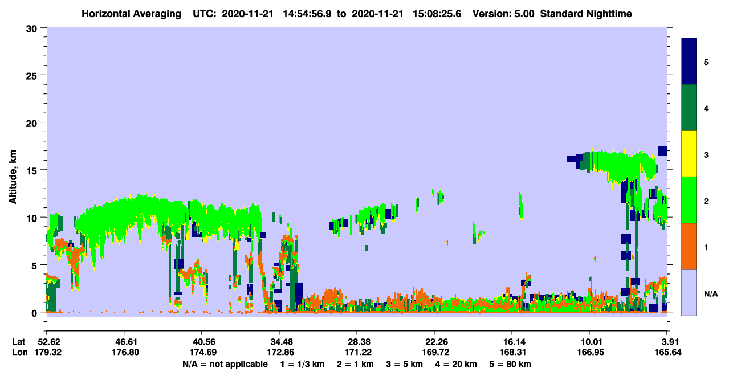Click longitude value 169.72
The height and width of the screenshot is (380, 741).
[434, 352]
